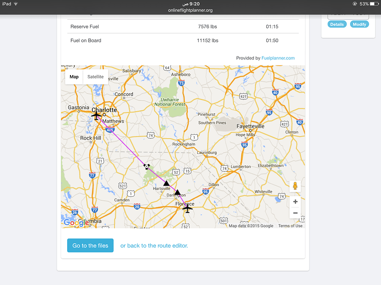Click the Charlotte departure airplane marker
This screenshot has width=381, height=285.
pos(96,115)
